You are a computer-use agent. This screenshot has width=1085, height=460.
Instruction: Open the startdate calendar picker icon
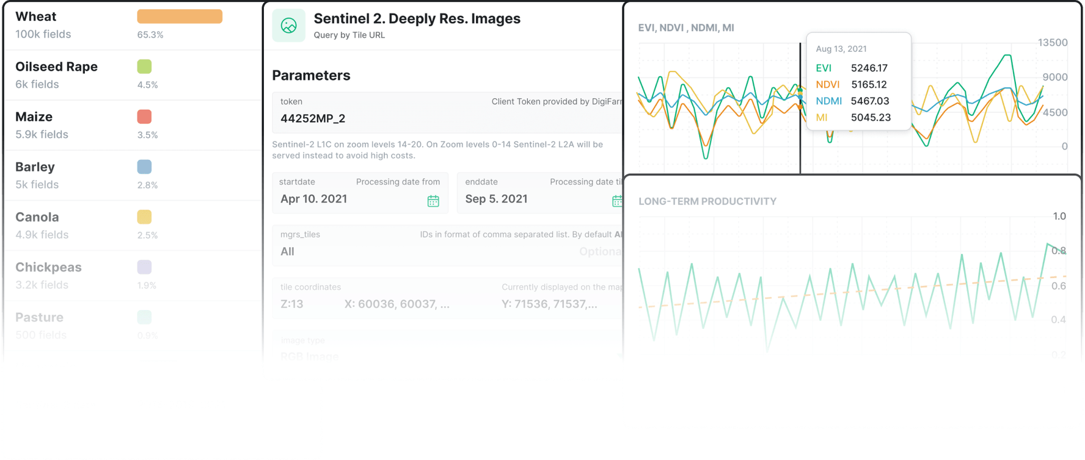click(433, 201)
